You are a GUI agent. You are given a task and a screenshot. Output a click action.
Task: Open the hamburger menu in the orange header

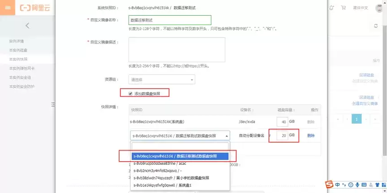pyautogui.click(x=8, y=8)
